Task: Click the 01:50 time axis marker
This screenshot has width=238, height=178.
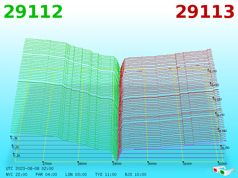Action: point(225,148)
